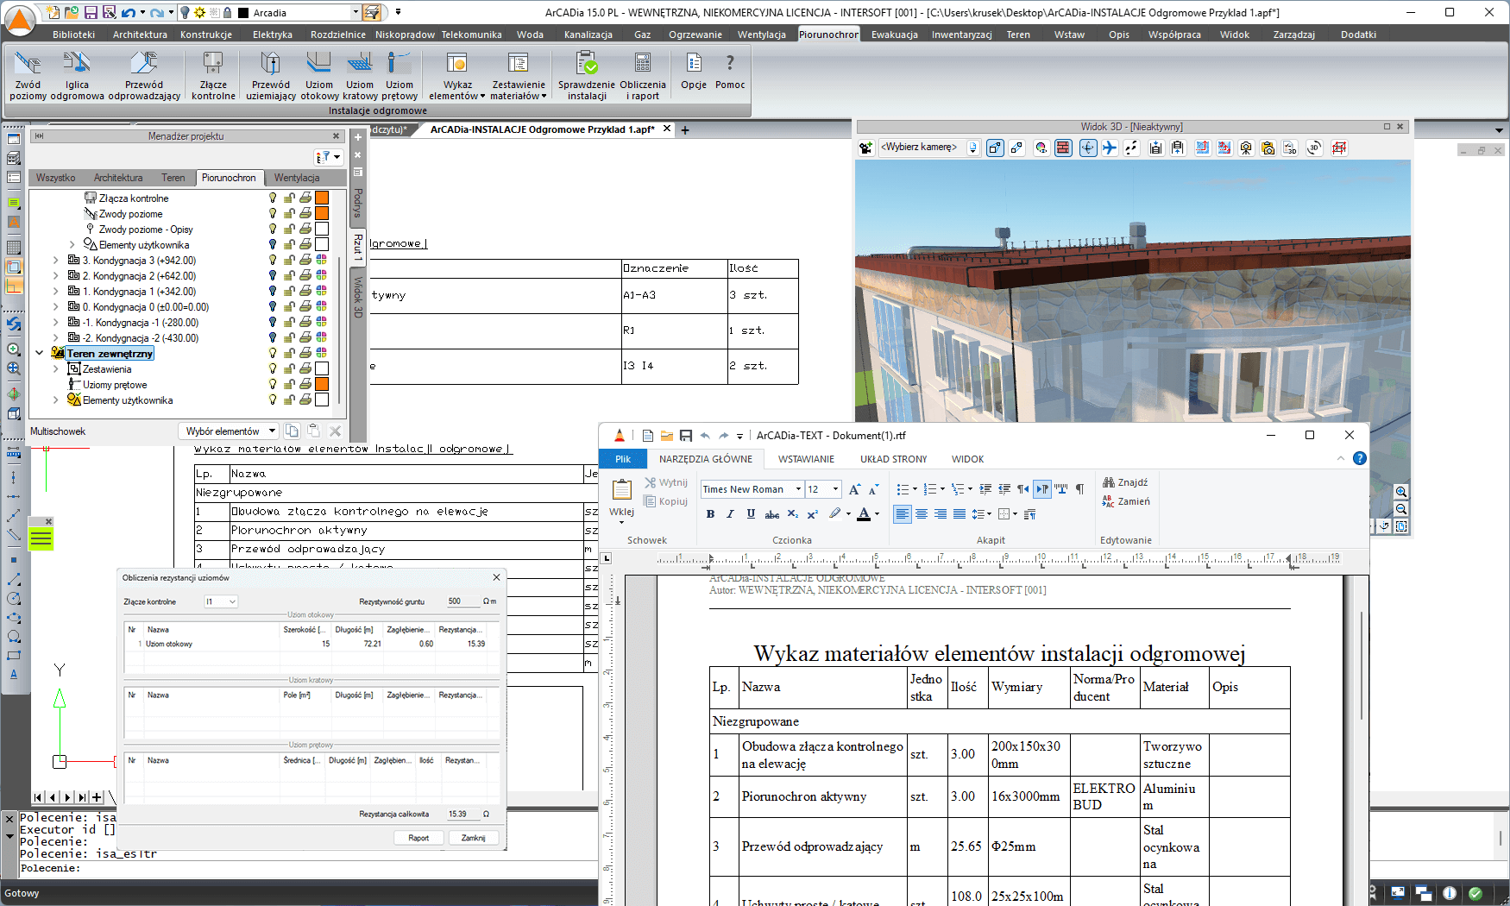Select the Uziom kratowy tool
The image size is (1510, 906).
[360, 75]
